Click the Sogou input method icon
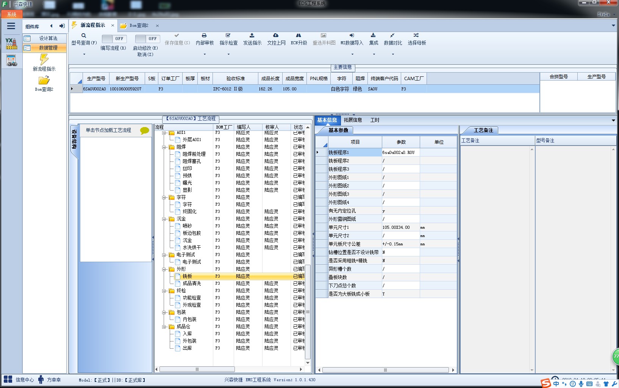 coord(546,383)
